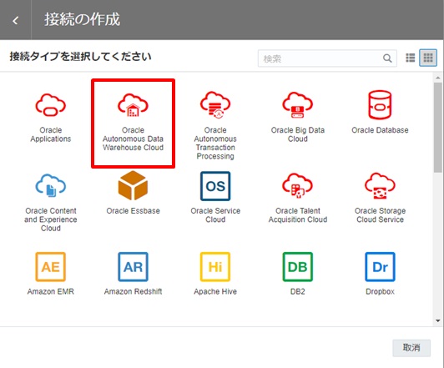
Task: Click the 'Oracle Database' label
Action: pyautogui.click(x=380, y=130)
